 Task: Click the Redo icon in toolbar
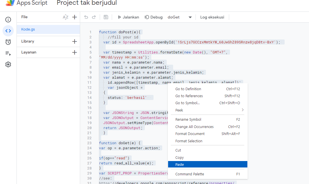(x=94, y=17)
